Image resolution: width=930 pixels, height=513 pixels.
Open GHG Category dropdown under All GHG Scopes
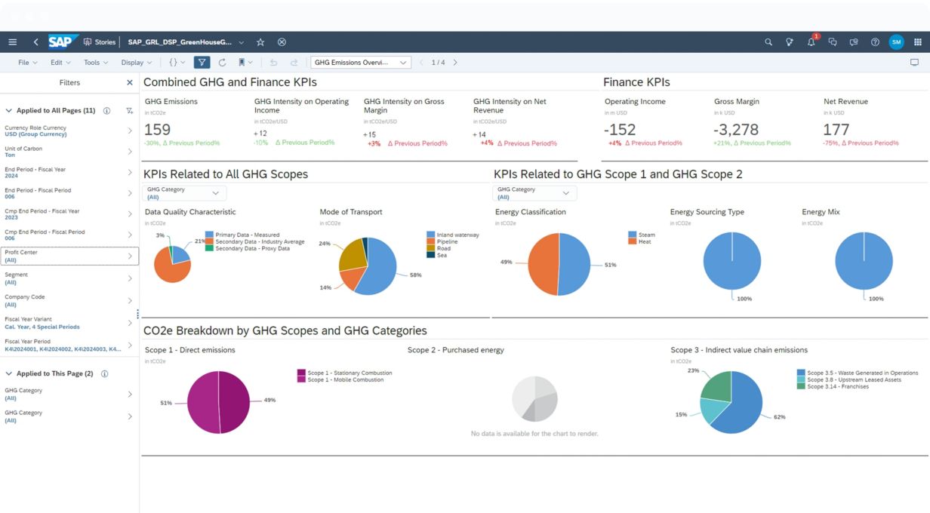(184, 193)
